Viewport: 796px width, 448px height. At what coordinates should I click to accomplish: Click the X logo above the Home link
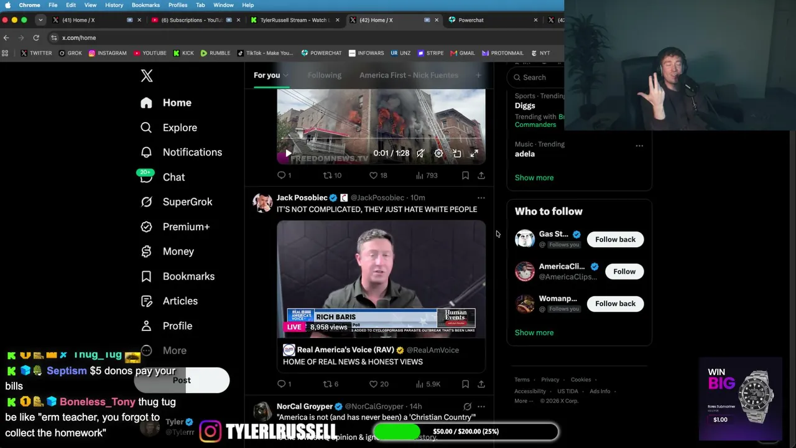coord(147,76)
